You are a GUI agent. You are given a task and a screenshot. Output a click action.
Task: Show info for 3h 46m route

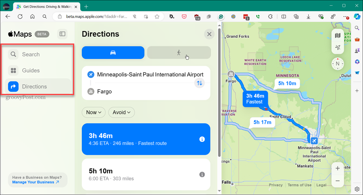pos(202,139)
